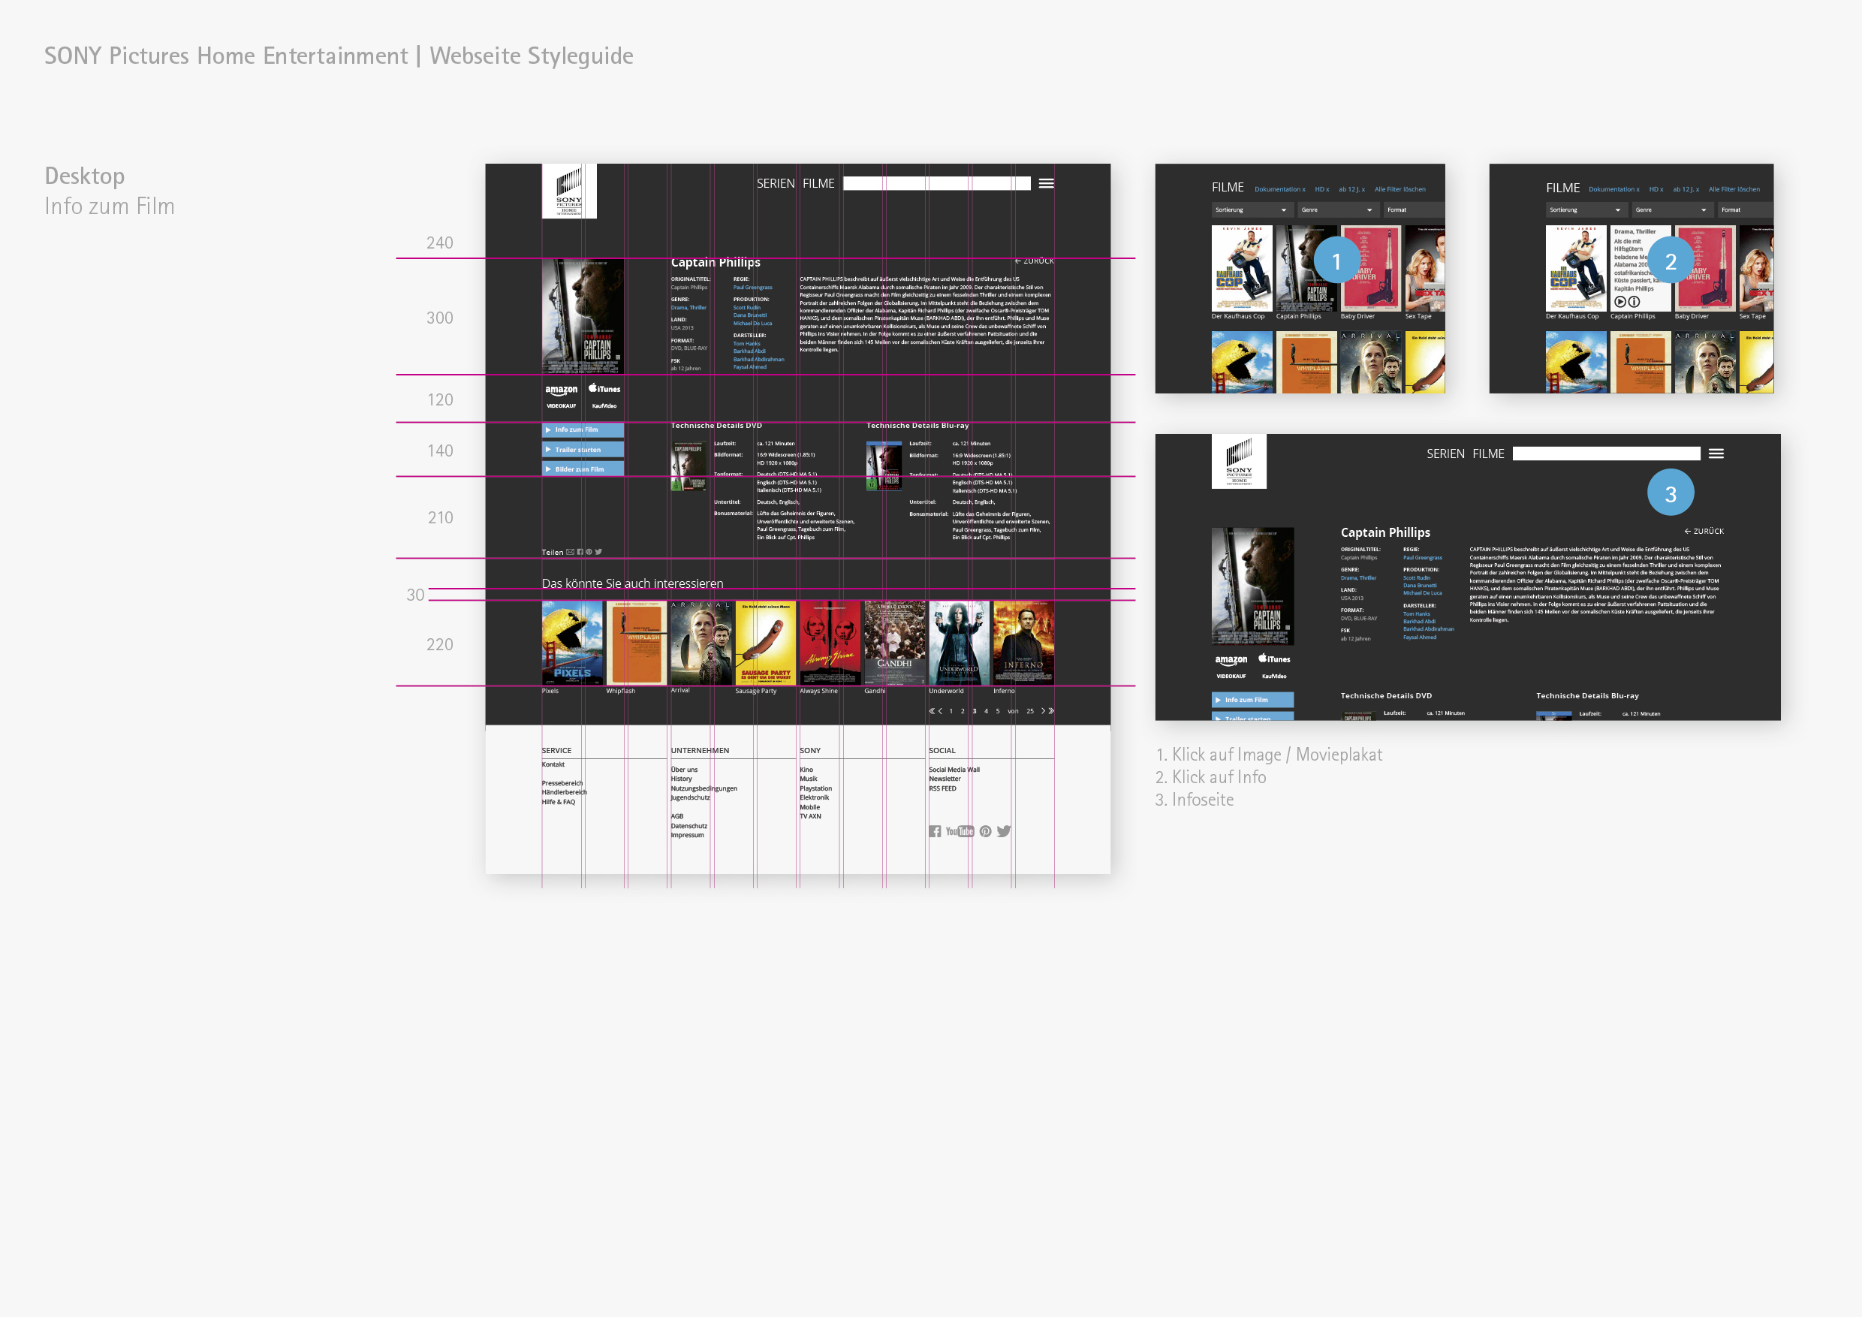
Task: Open Inferno poster in recommendations row
Action: click(1023, 643)
